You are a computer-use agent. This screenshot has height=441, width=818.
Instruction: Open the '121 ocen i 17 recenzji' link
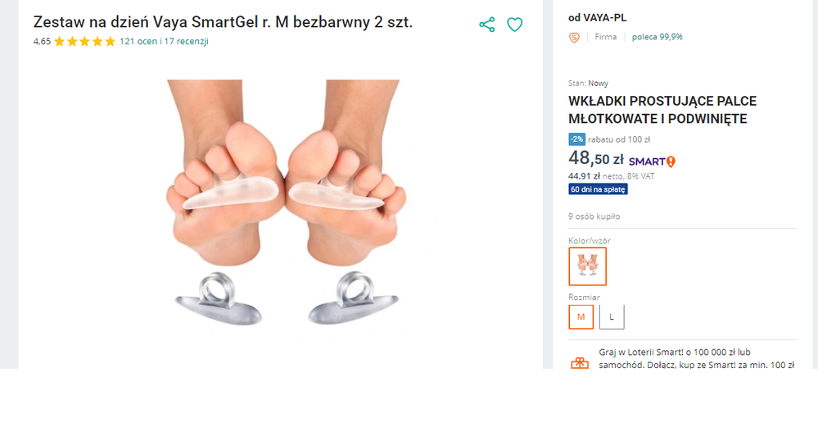[x=164, y=42]
